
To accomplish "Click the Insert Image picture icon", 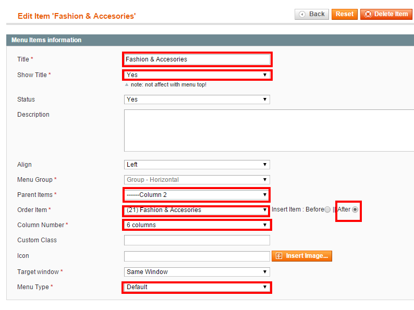I will 279,256.
